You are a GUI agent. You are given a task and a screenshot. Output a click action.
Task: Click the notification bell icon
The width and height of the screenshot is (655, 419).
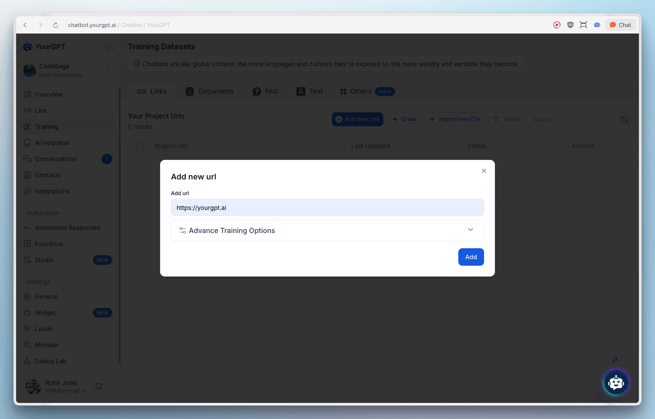(x=99, y=386)
